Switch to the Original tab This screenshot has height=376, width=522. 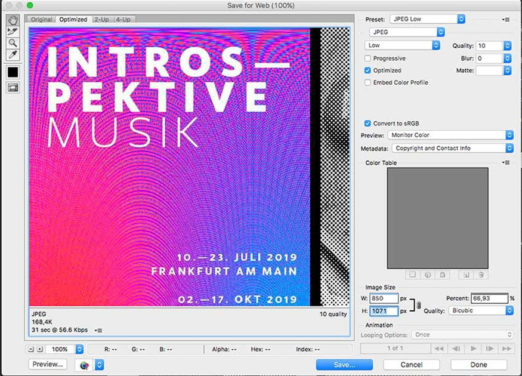[x=42, y=20]
